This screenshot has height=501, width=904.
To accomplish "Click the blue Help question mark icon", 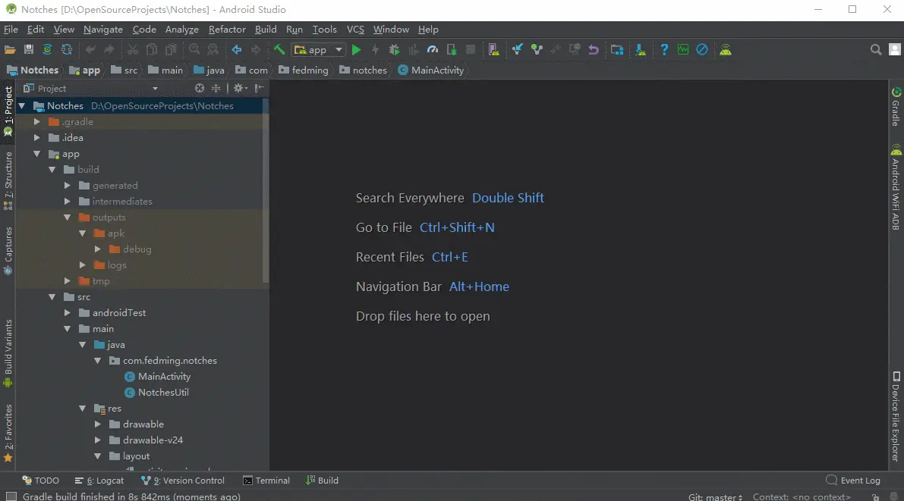I will pyautogui.click(x=664, y=50).
